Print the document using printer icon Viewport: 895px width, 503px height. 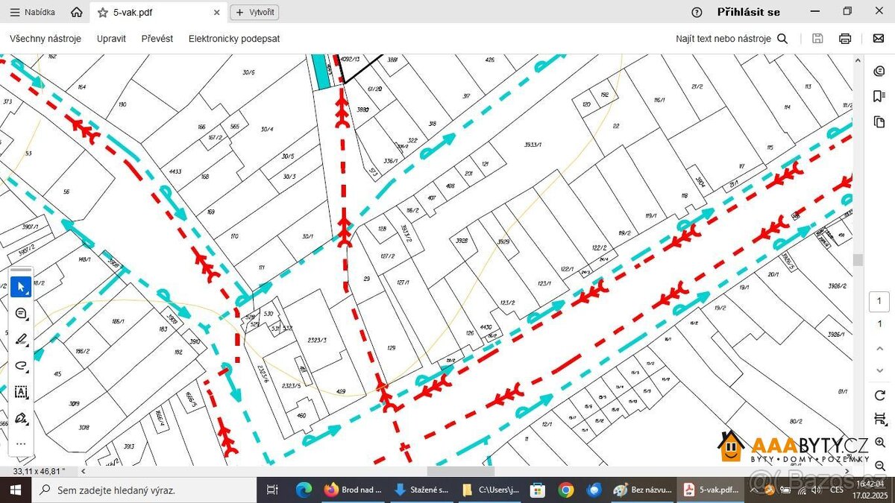pos(845,39)
